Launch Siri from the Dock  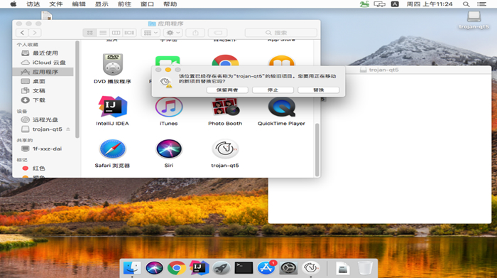tap(154, 268)
